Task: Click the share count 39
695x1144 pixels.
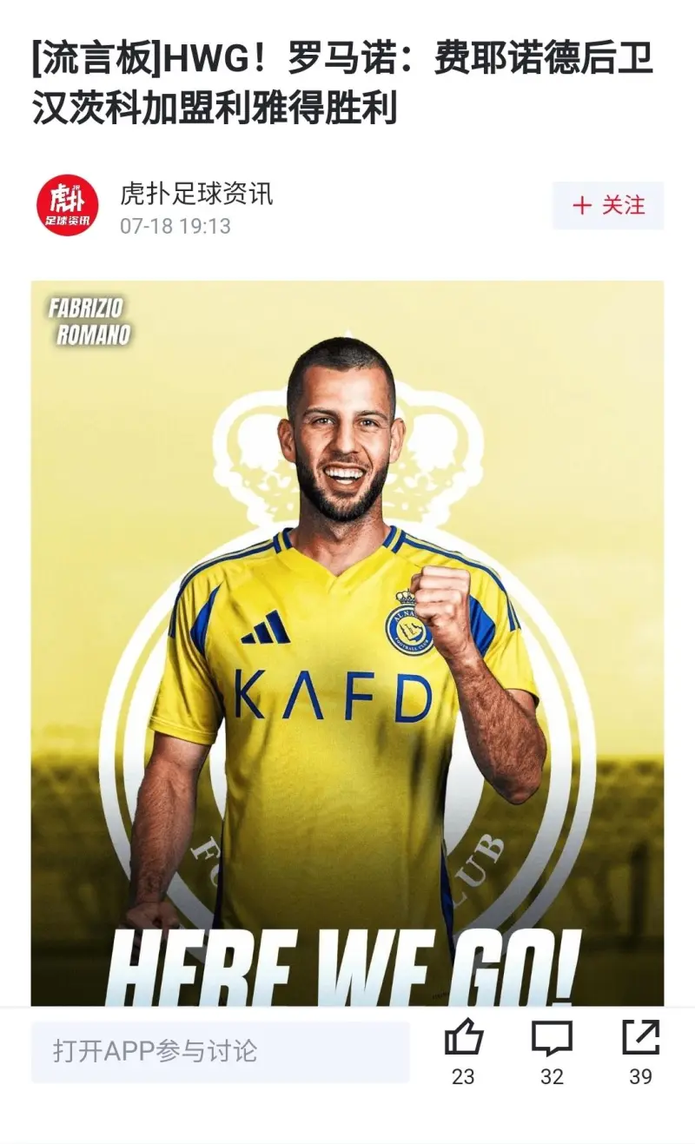Action: coord(641,1077)
